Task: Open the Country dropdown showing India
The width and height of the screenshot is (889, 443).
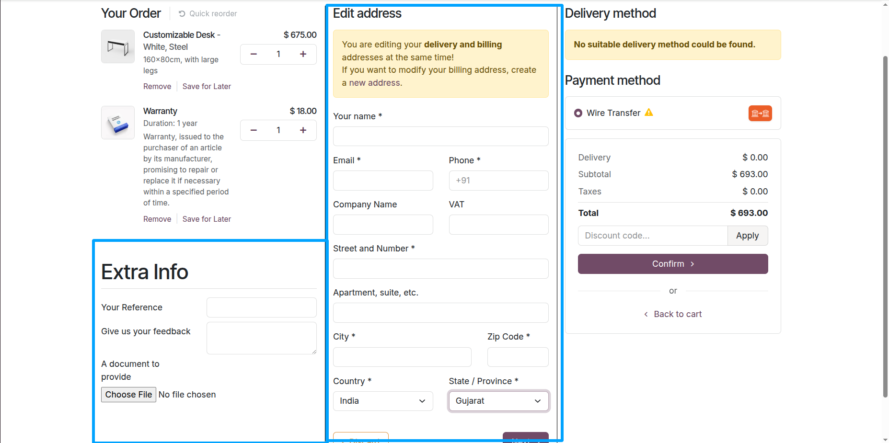Action: [383, 401]
